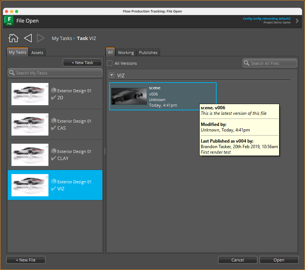Image resolution: width=305 pixels, height=270 pixels.
Task: Click the scene v006 file thumbnail
Action: click(129, 96)
